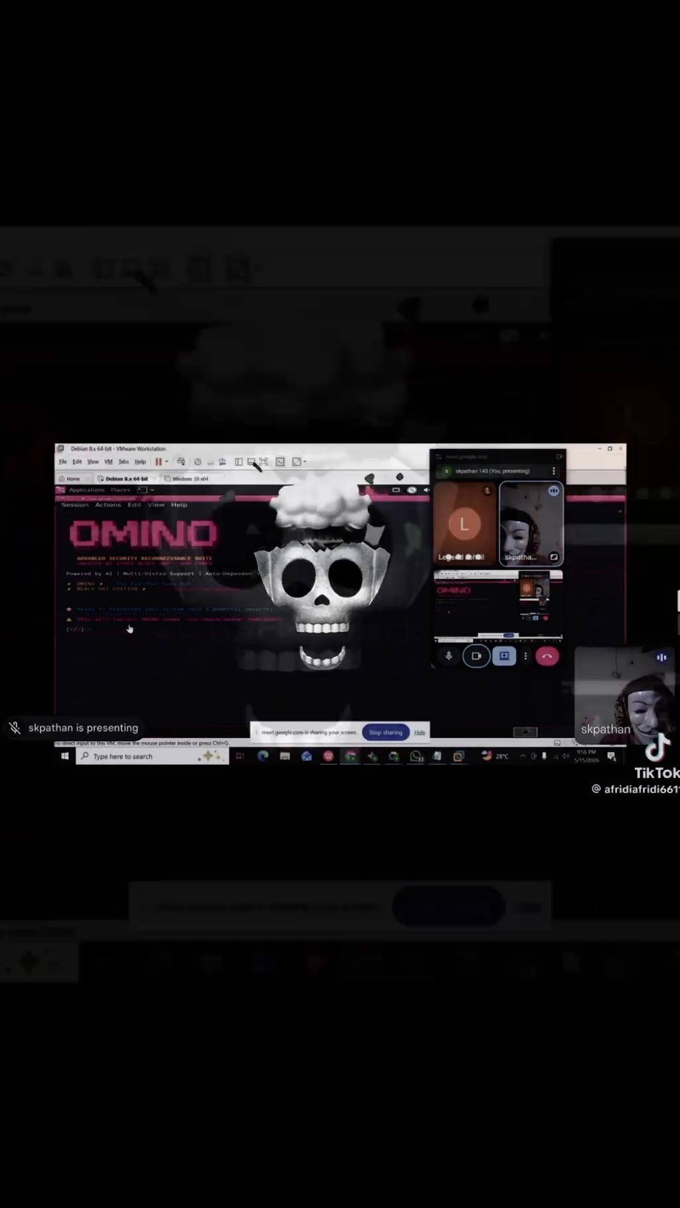Click the Stop sharing button

pyautogui.click(x=386, y=733)
